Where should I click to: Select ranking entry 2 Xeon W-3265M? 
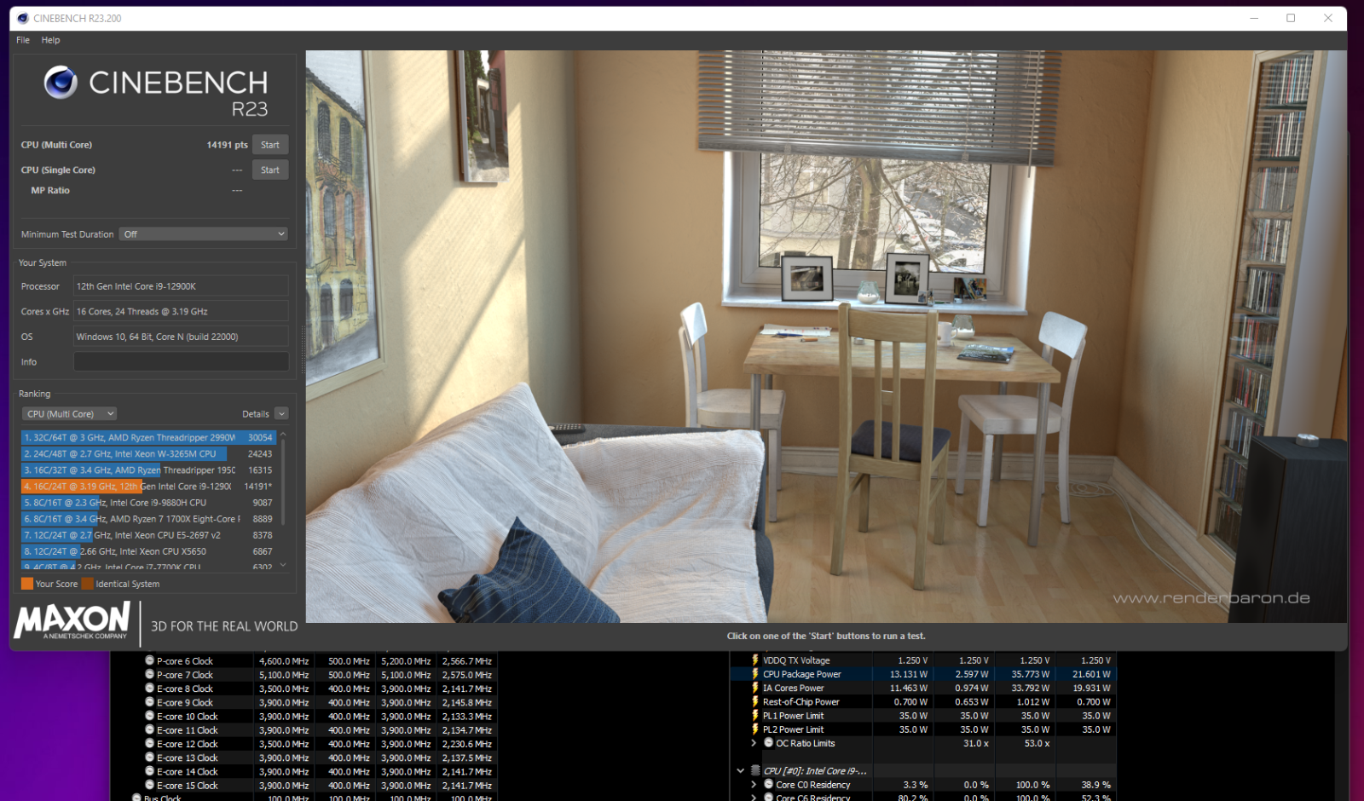[x=148, y=453]
